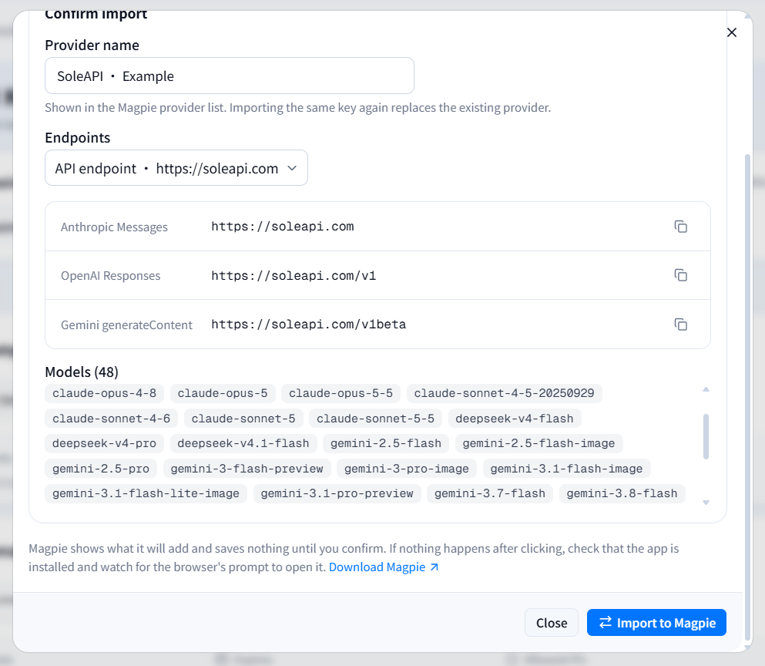Copy the OpenAI Responses endpoint URL

680,275
